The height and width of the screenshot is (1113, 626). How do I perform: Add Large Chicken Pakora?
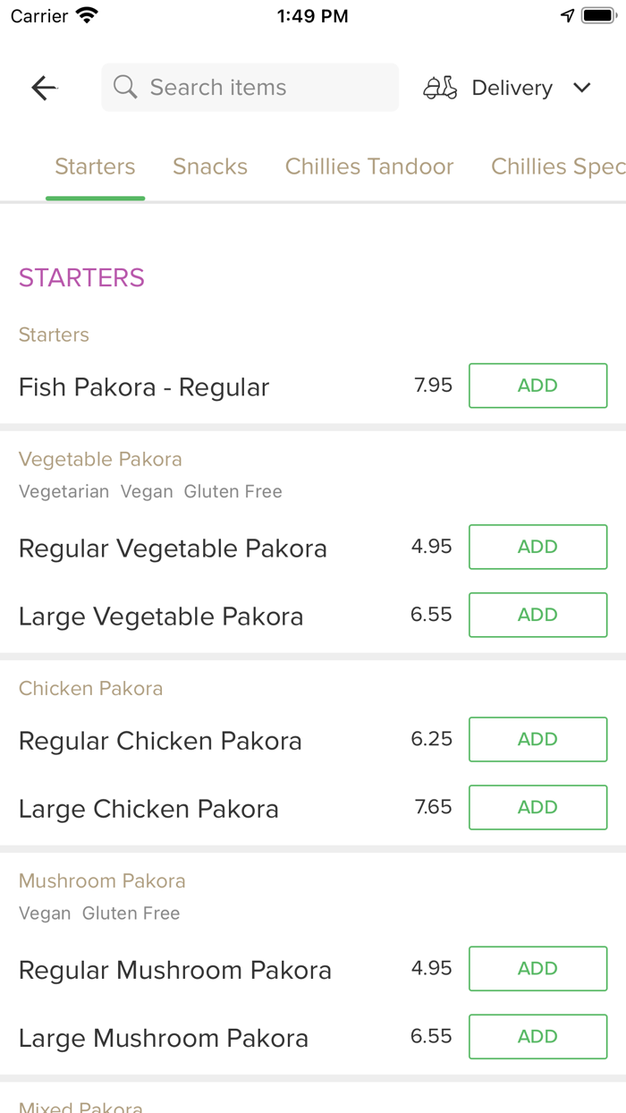tap(537, 807)
